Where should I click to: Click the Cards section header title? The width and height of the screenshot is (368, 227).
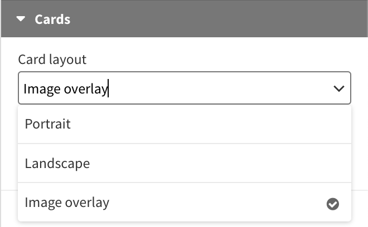(x=52, y=19)
